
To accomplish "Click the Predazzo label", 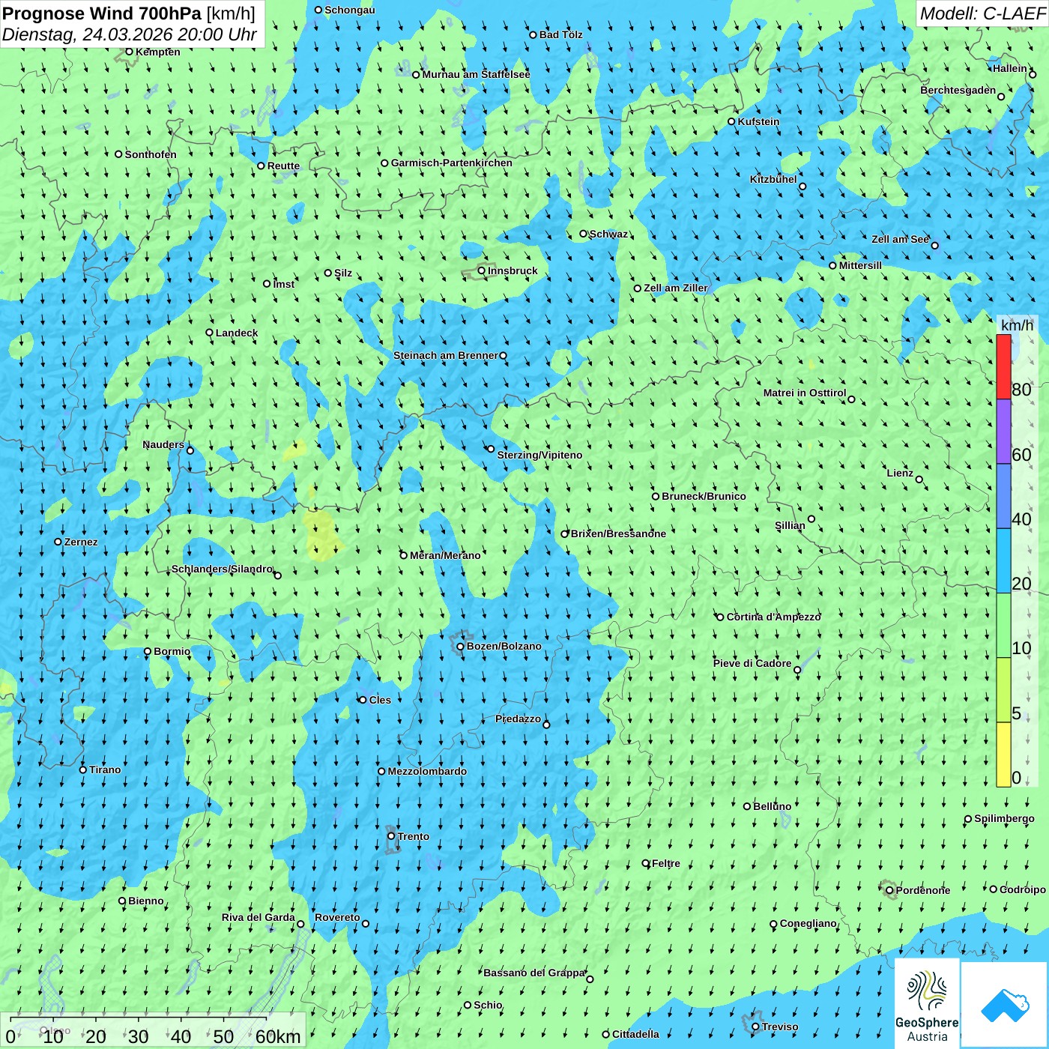I will click(x=519, y=719).
